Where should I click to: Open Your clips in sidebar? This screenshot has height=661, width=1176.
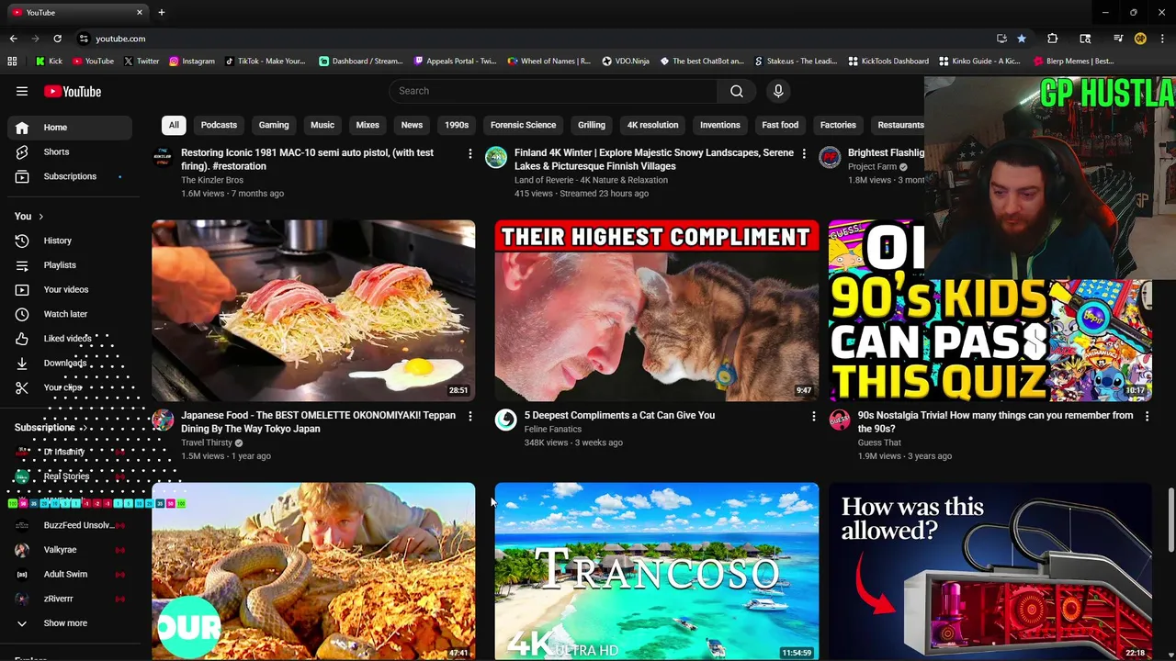(x=70, y=387)
